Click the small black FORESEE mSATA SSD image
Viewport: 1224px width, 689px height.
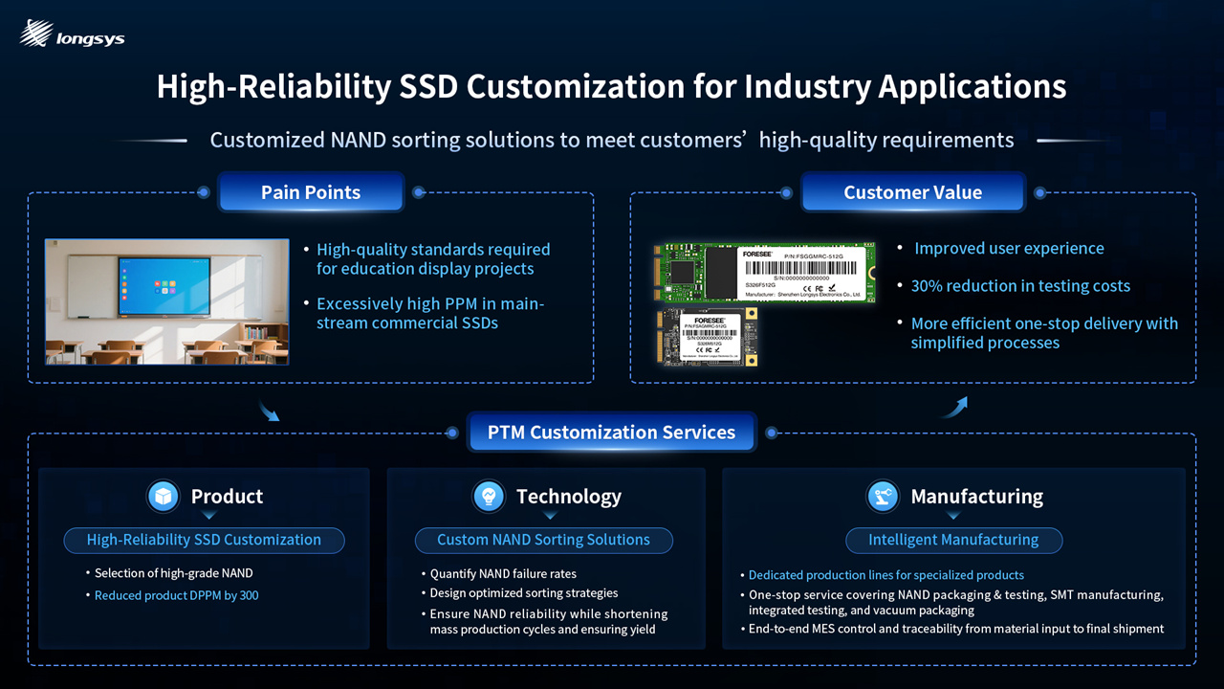(707, 336)
